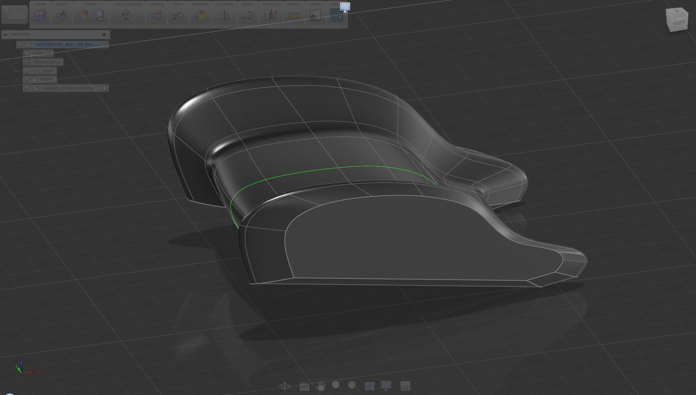Screen dimensions: 696x395
Task: Select the AUTOMOTIVE_SEAT_WK_018 root component
Action: [66, 45]
